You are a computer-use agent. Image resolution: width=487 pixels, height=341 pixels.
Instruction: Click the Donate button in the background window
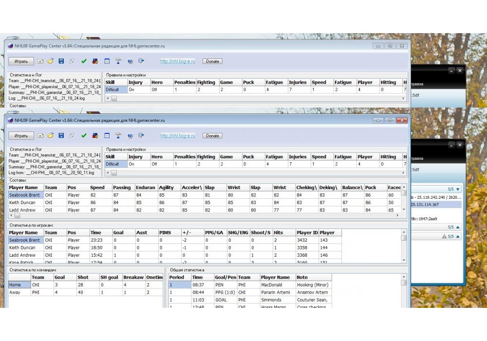click(212, 61)
